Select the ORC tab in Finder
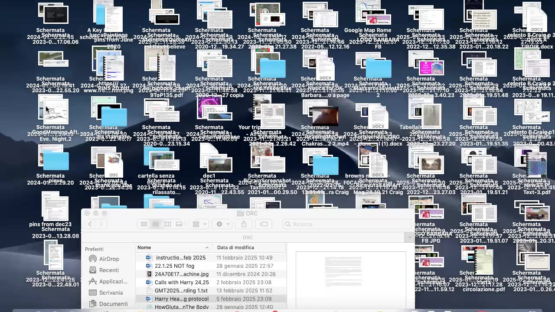Viewport: 555px width, 312px height. pos(248,237)
